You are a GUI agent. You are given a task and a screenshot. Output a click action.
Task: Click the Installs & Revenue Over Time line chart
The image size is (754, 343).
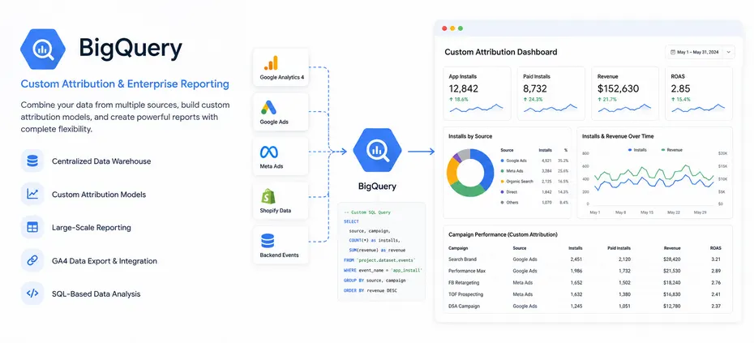[654, 177]
